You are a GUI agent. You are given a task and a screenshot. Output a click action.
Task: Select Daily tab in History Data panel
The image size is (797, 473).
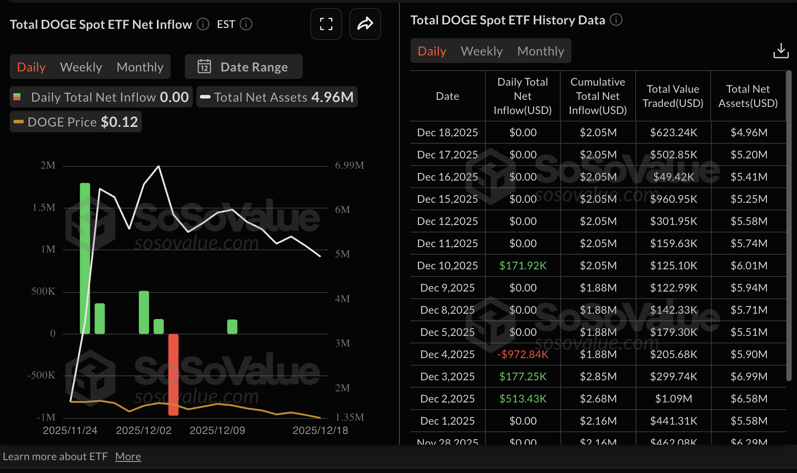pyautogui.click(x=431, y=51)
